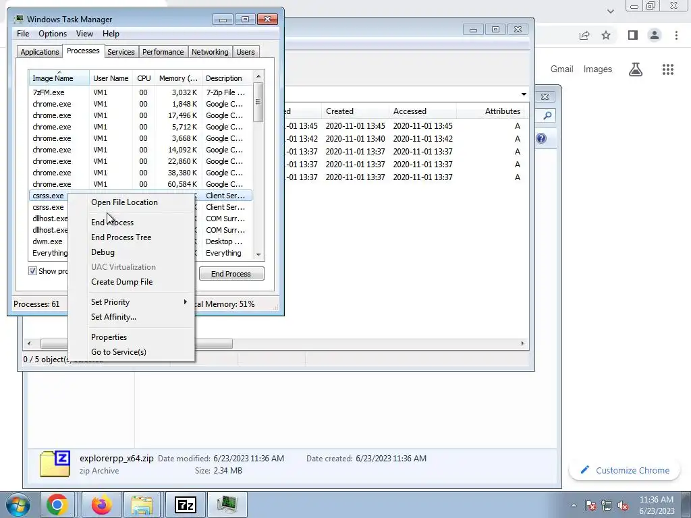Open Task Manager File menu
Viewport: 691px width, 518px height.
click(x=23, y=34)
